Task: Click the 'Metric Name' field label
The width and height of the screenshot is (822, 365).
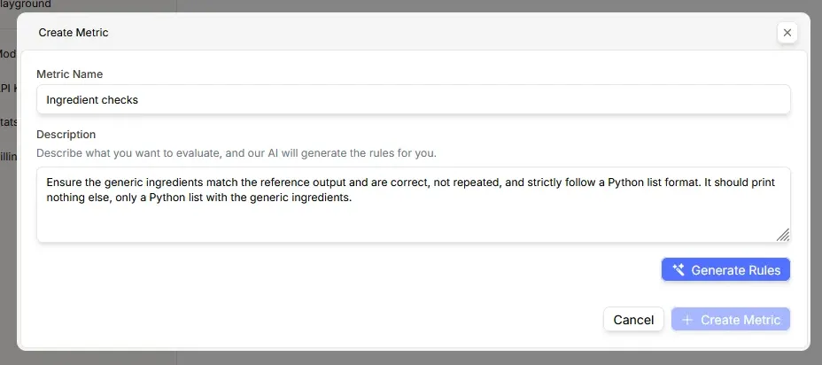Action: pos(69,74)
